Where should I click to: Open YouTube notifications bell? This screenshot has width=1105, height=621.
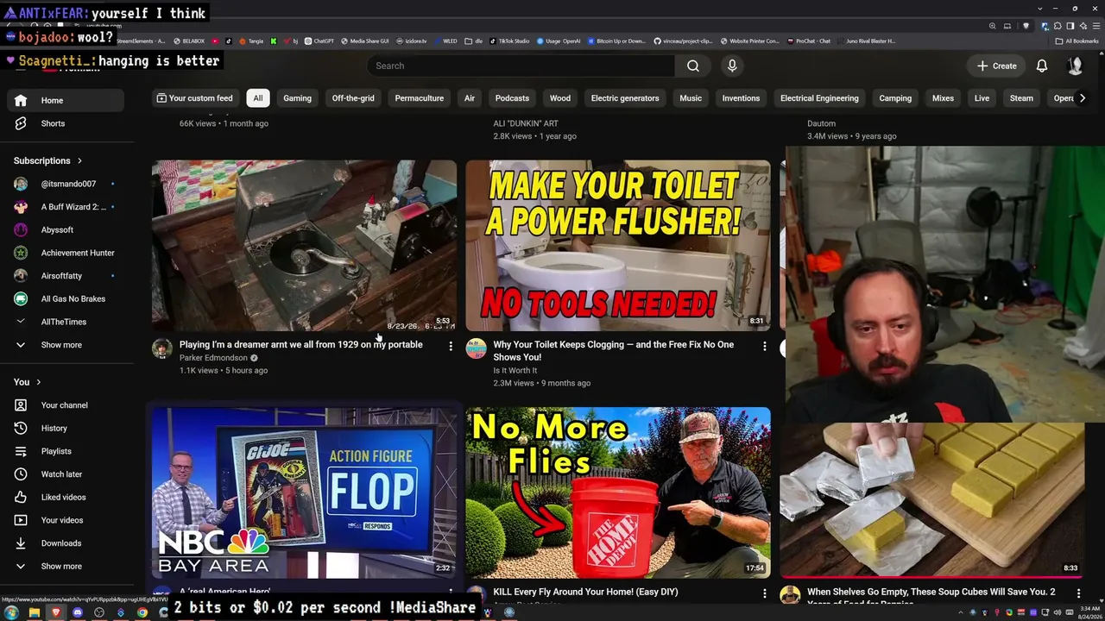(1042, 66)
